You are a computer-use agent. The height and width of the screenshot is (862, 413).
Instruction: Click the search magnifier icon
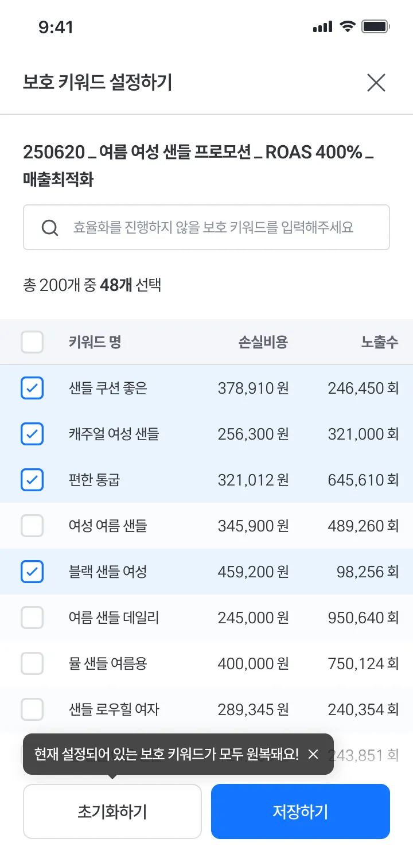[x=50, y=228]
